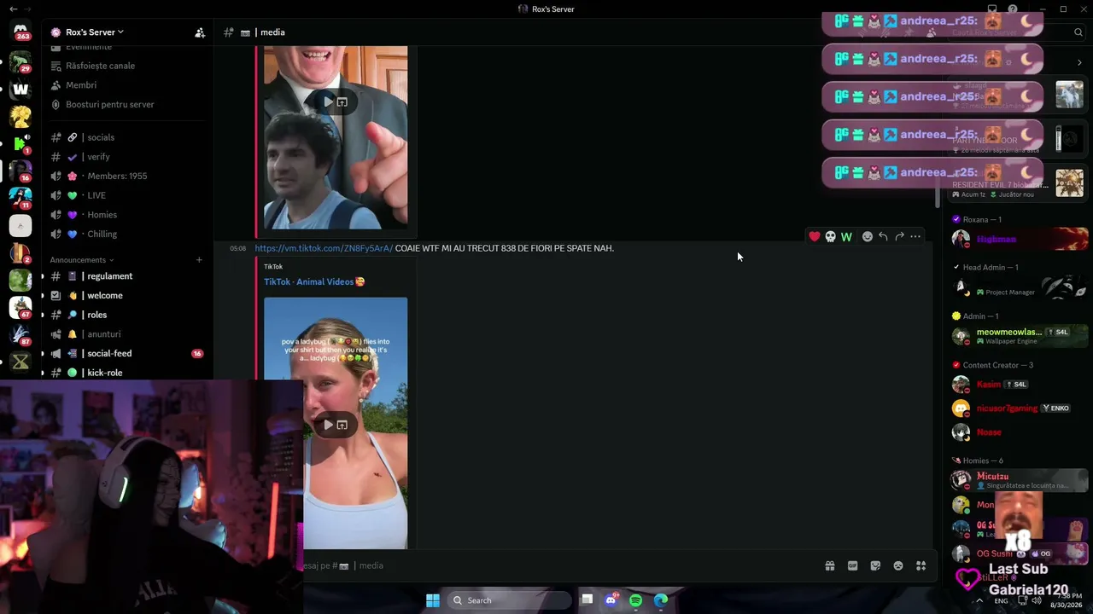
Task: Open the server with 87 unread badge
Action: tap(20, 334)
